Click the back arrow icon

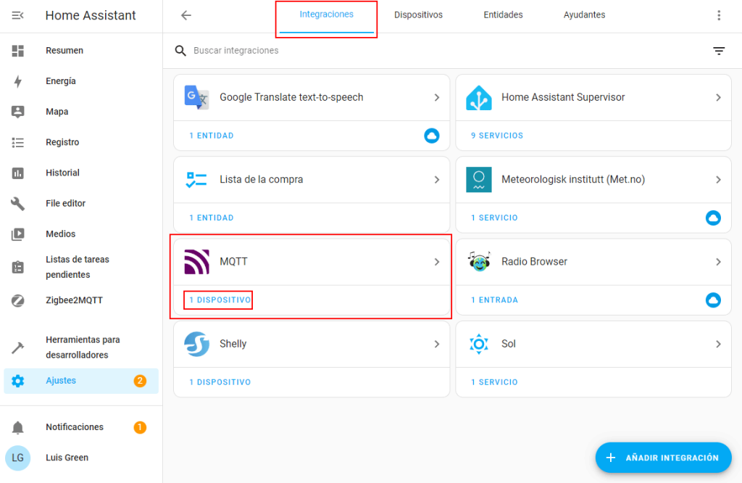pyautogui.click(x=186, y=15)
